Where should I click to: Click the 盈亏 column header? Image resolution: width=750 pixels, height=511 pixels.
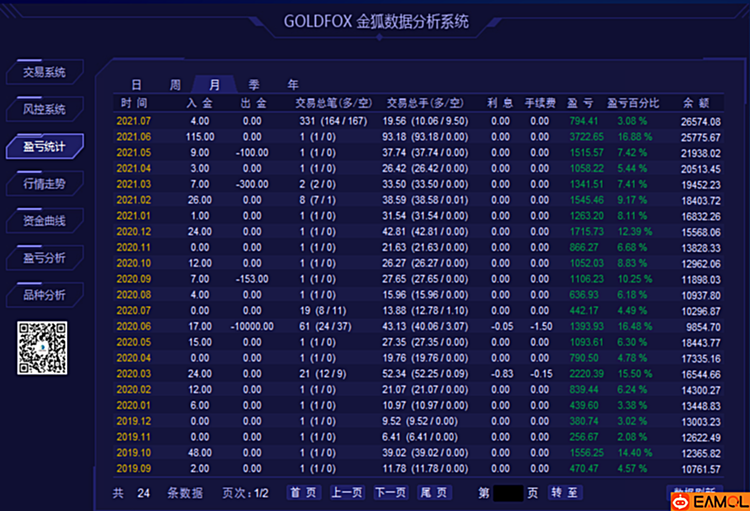[x=580, y=103]
